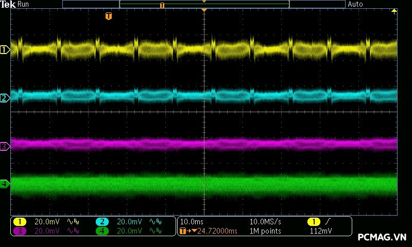Open channel 2 20.0mV vertical scale readout
Viewport: 412px width, 247px height.
click(129, 221)
